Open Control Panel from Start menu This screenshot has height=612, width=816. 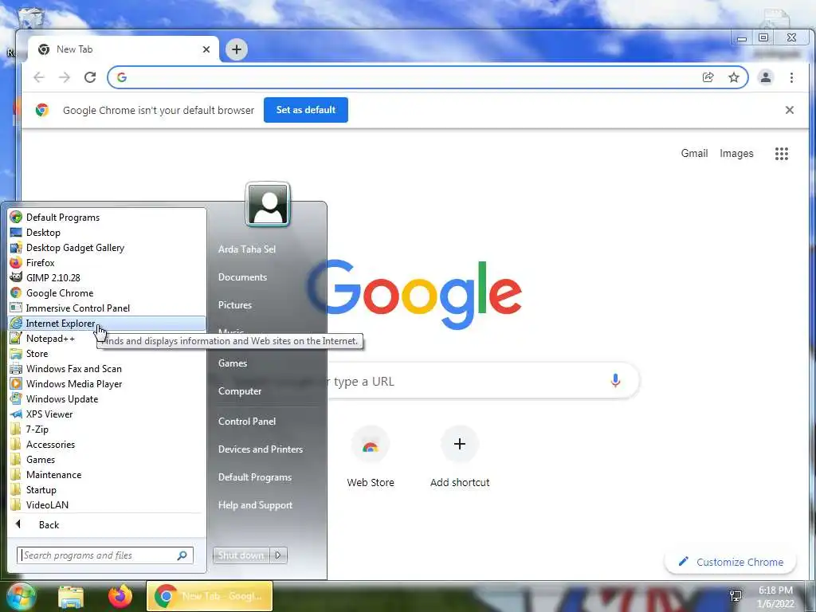pyautogui.click(x=247, y=422)
